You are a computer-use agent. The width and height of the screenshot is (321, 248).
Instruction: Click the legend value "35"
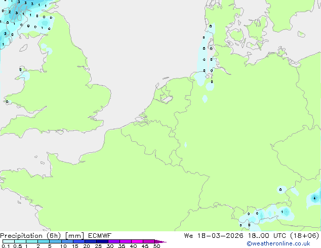click(122, 246)
